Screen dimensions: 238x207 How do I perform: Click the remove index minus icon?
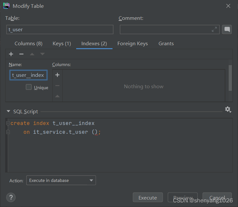[21, 54]
